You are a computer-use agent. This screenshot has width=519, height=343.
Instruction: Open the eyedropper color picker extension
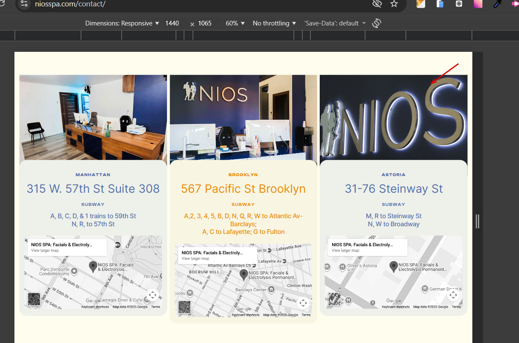coord(497,4)
